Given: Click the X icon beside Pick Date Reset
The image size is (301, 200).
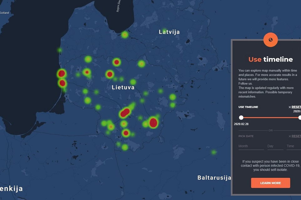Looking at the screenshot, I should (290, 136).
